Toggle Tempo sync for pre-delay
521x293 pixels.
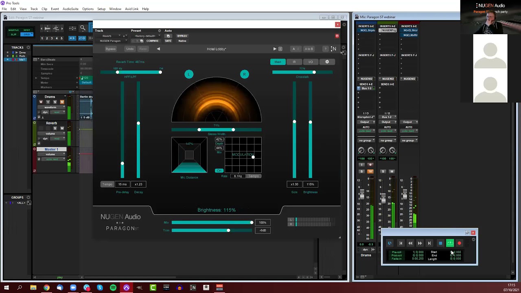pyautogui.click(x=107, y=184)
